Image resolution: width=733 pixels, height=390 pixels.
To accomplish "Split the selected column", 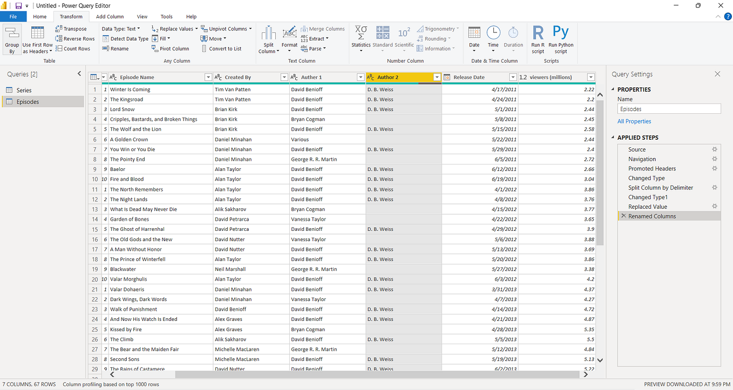I will (268, 39).
